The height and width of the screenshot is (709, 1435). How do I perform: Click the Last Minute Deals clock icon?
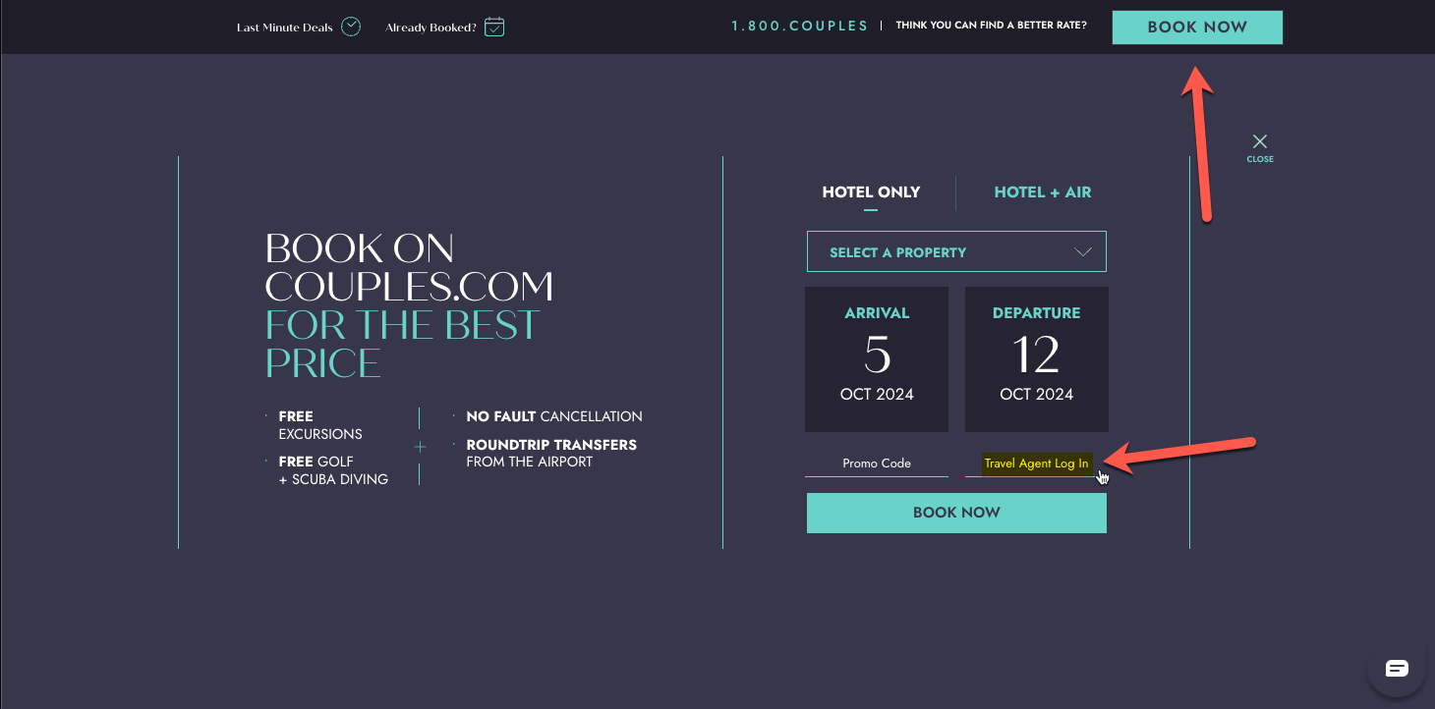coord(351,27)
